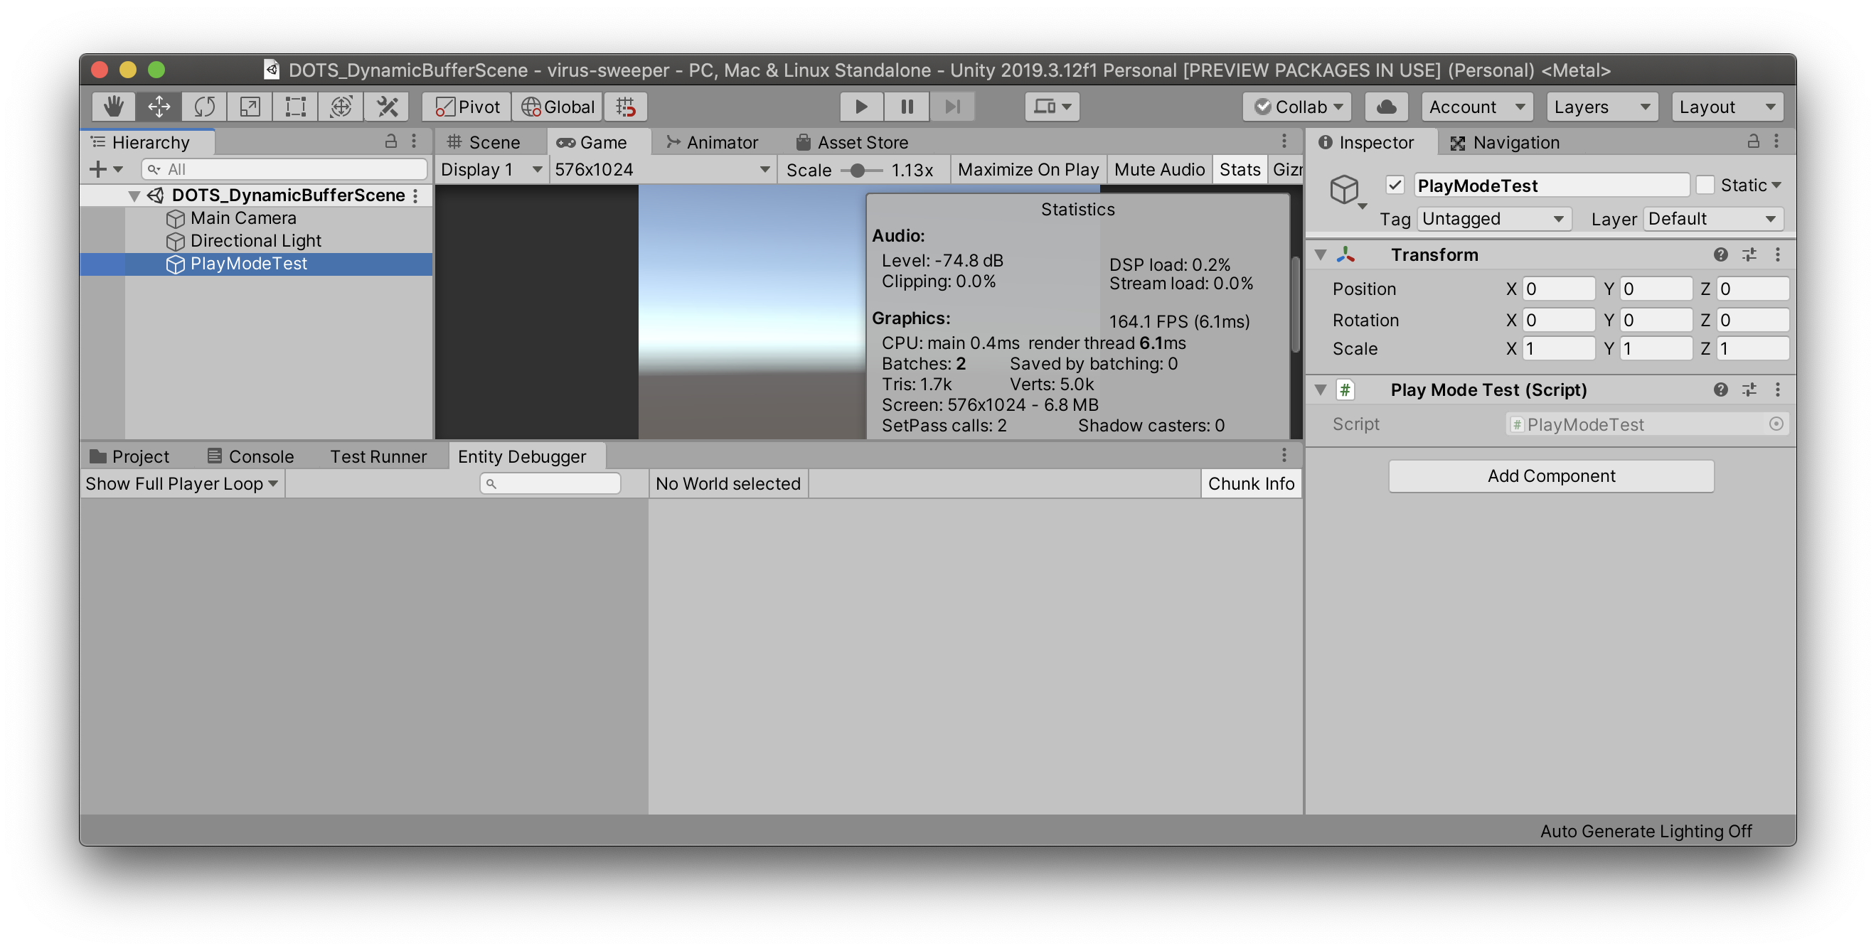Open the Untagged tag dropdown
This screenshot has width=1876, height=951.
point(1493,218)
